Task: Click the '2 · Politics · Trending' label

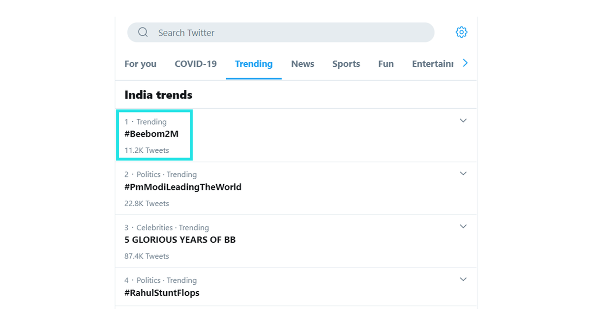Action: pyautogui.click(x=160, y=174)
